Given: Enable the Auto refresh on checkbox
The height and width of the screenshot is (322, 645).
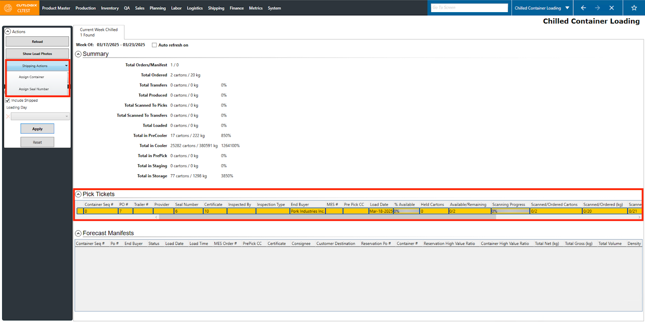Looking at the screenshot, I should point(154,45).
